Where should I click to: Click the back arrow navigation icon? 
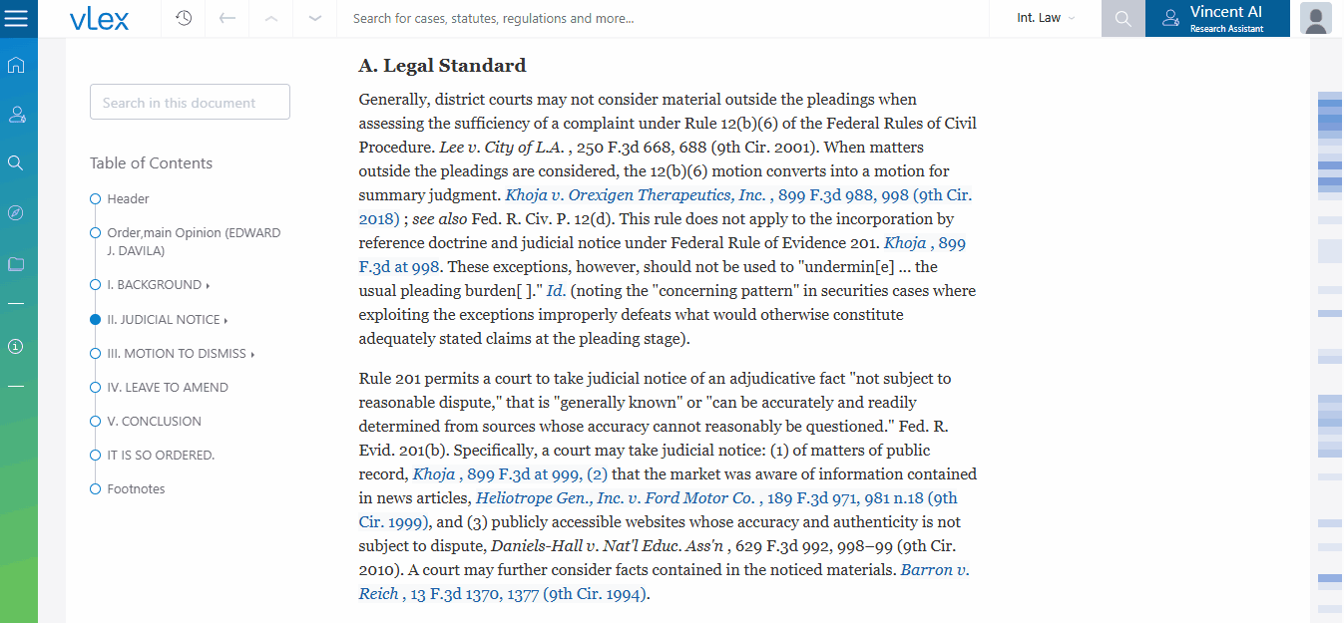click(227, 19)
